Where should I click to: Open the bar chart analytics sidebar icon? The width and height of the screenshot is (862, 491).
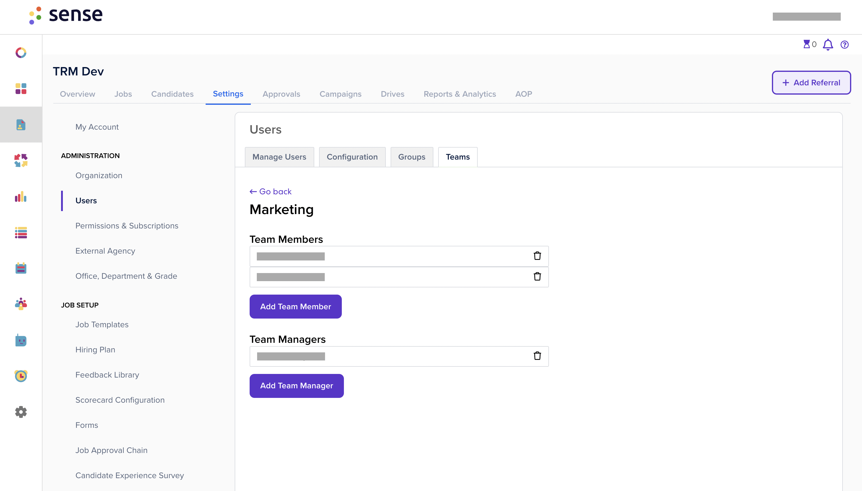(21, 197)
